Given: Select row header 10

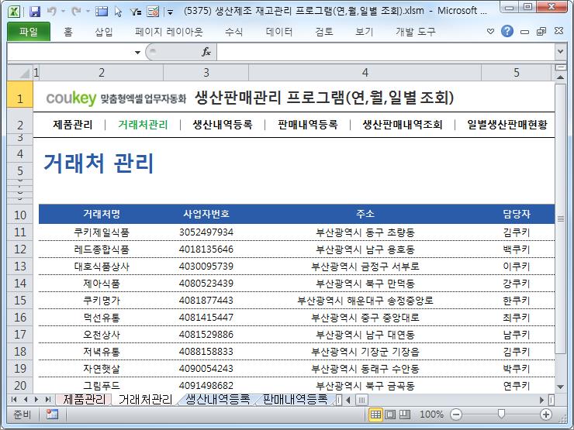Looking at the screenshot, I should tap(20, 215).
